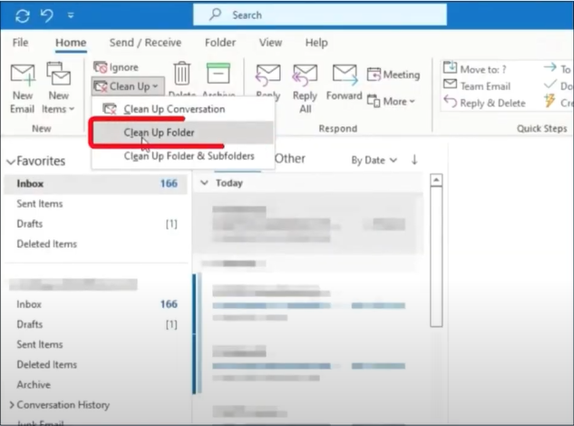The image size is (574, 426).
Task: Open the account Deleted Items folder
Action: click(47, 364)
